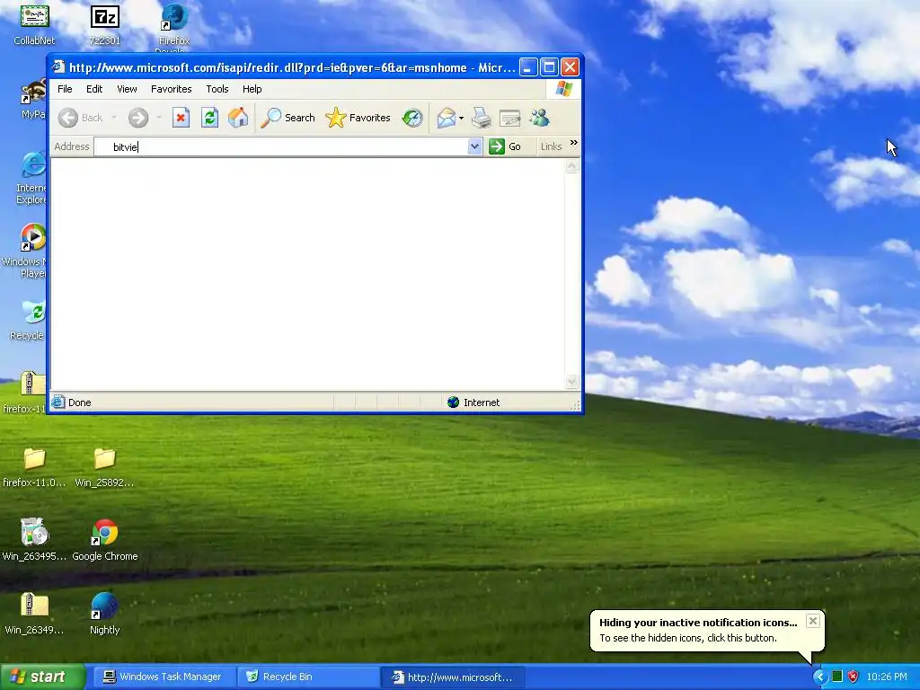Click the Links toolbar label

coord(551,146)
